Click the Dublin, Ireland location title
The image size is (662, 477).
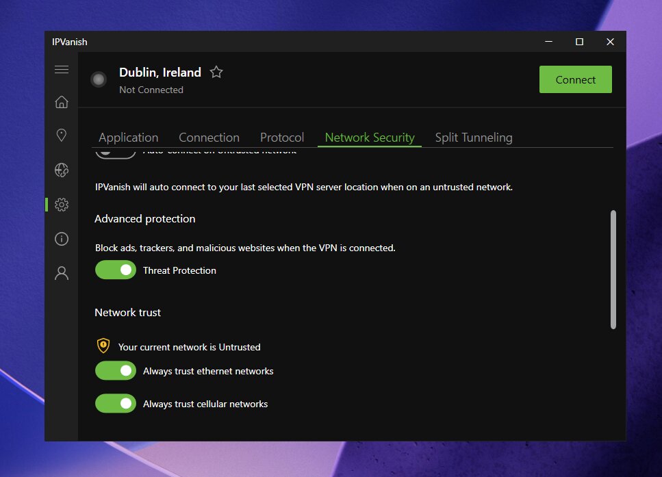[x=160, y=72]
